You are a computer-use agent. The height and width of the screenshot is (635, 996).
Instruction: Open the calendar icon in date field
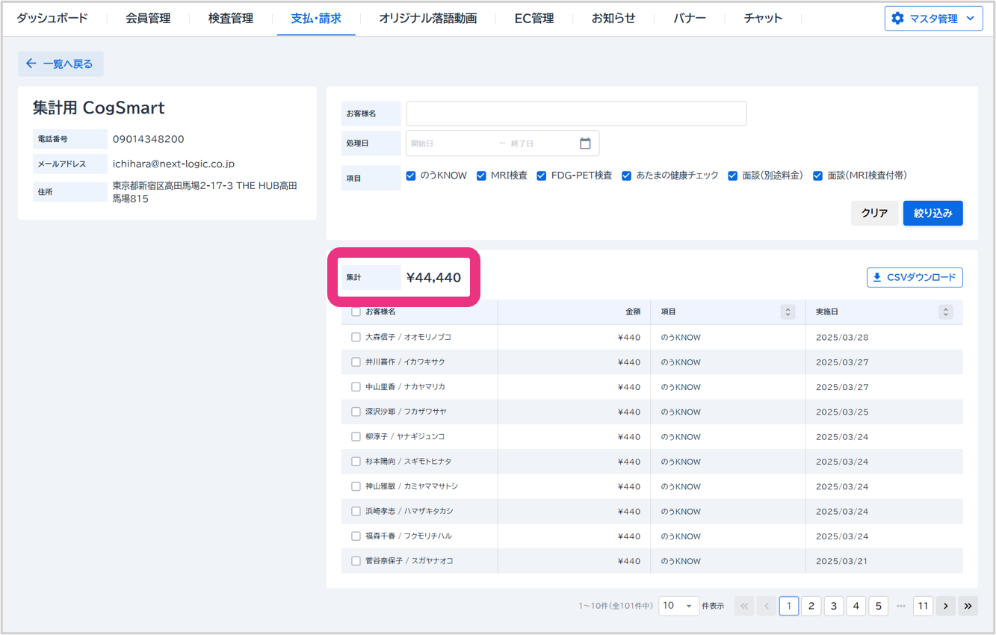pos(585,143)
